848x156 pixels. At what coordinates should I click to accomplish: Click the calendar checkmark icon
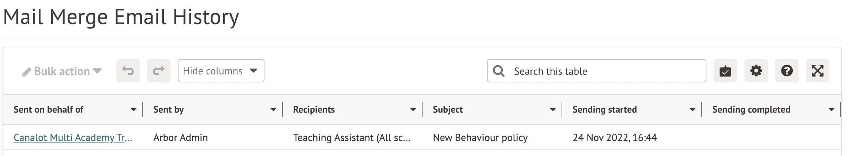725,71
